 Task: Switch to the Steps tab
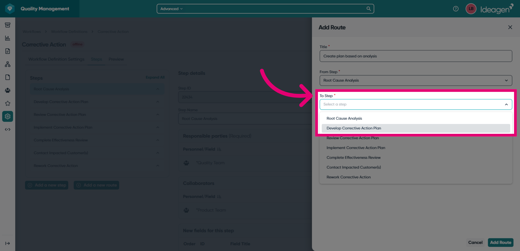(96, 59)
